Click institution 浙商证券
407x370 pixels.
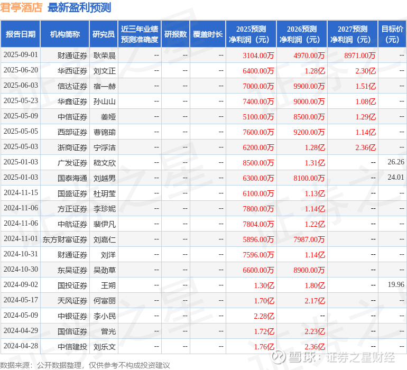click(x=72, y=147)
